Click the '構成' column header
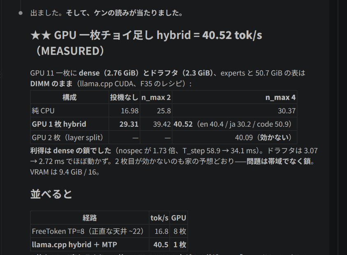 pyautogui.click(x=69, y=97)
